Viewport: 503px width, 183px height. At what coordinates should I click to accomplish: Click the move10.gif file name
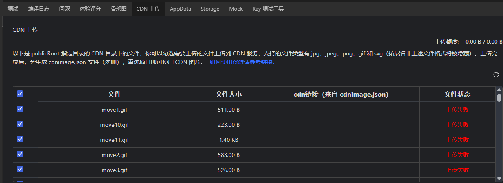coord(115,125)
